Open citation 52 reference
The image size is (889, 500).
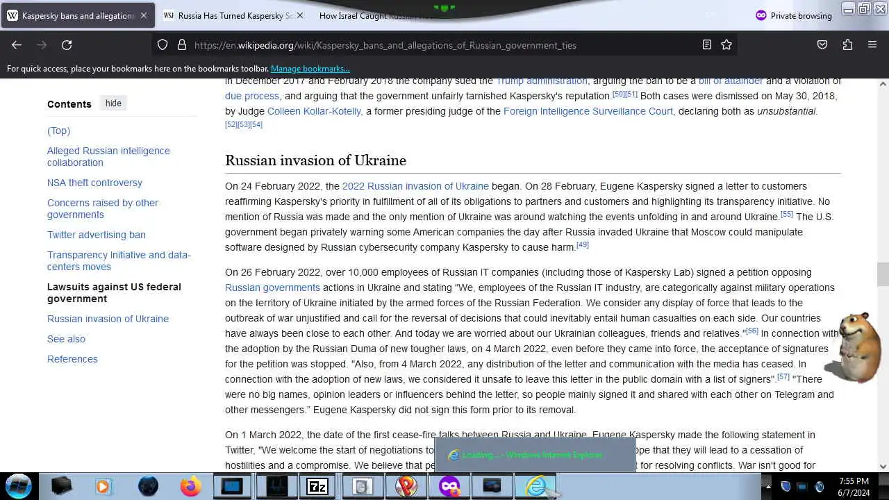click(x=231, y=124)
